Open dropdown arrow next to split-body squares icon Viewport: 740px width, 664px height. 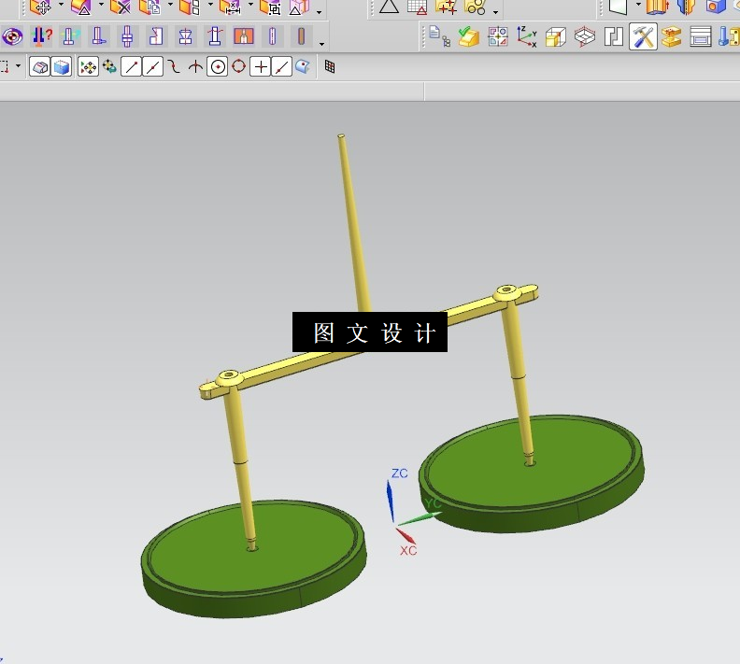(210, 5)
